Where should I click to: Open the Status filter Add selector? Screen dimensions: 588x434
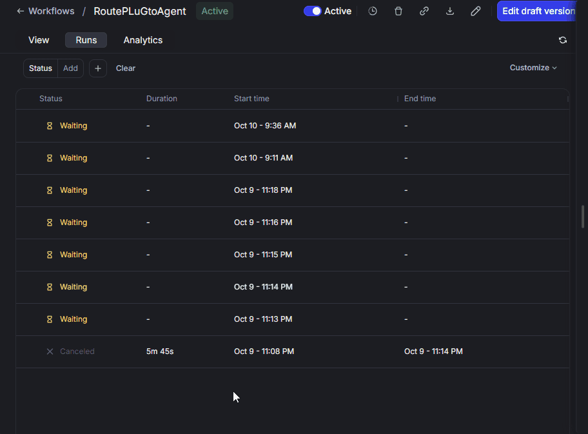click(70, 68)
